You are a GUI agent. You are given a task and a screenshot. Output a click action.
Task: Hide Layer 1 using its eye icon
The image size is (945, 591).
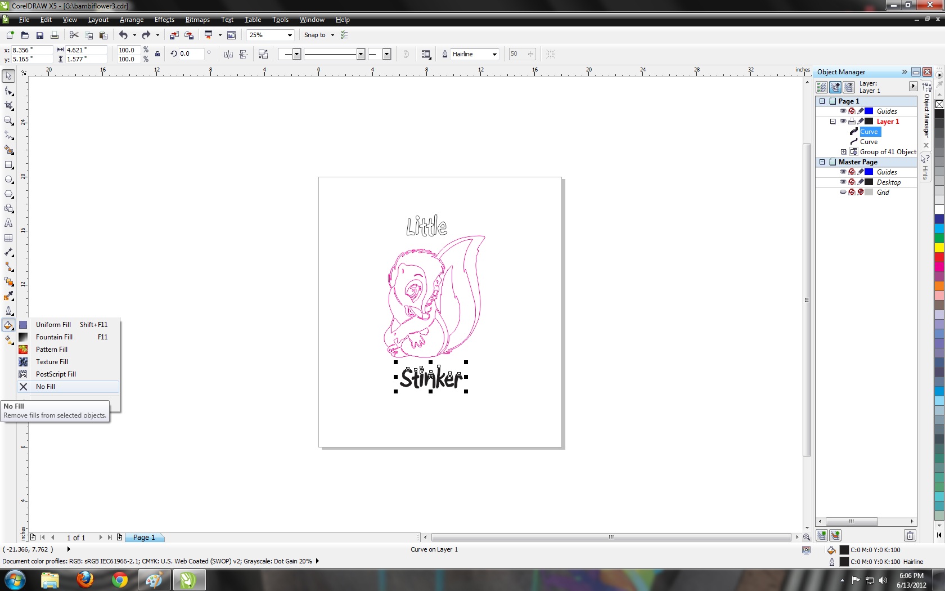[x=843, y=121]
